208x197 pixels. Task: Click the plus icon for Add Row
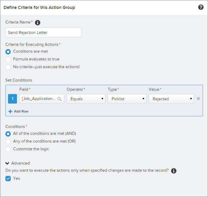(10, 111)
